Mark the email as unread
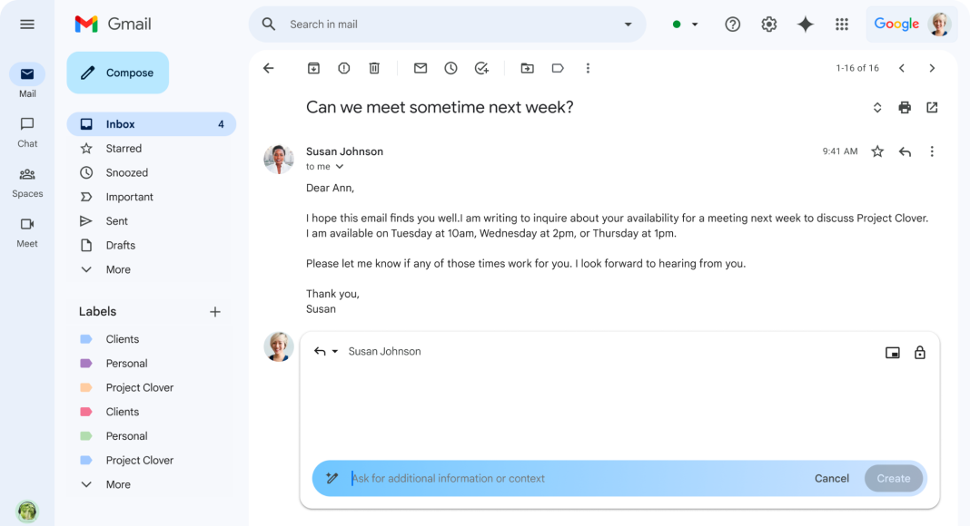The image size is (970, 526). [x=420, y=68]
